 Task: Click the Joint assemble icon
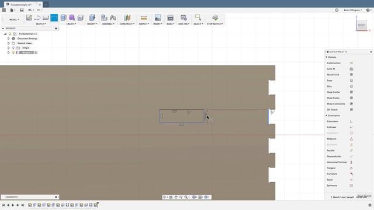tap(113, 17)
